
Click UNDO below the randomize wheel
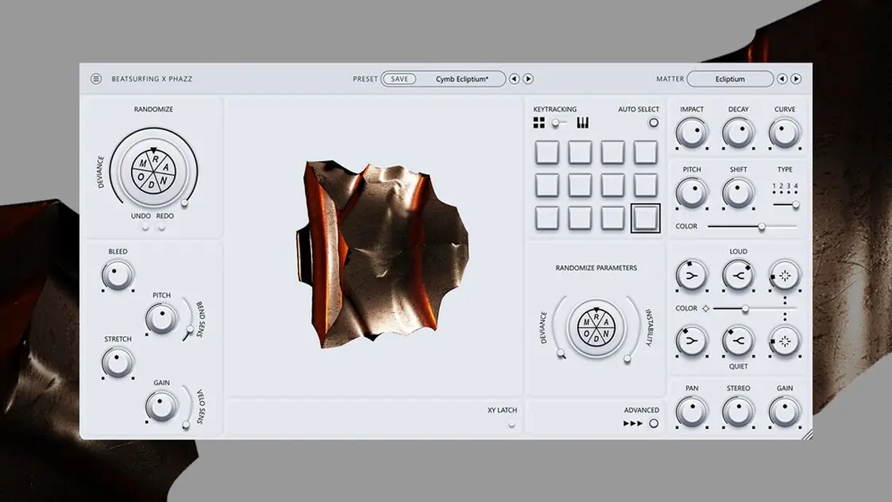point(145,226)
